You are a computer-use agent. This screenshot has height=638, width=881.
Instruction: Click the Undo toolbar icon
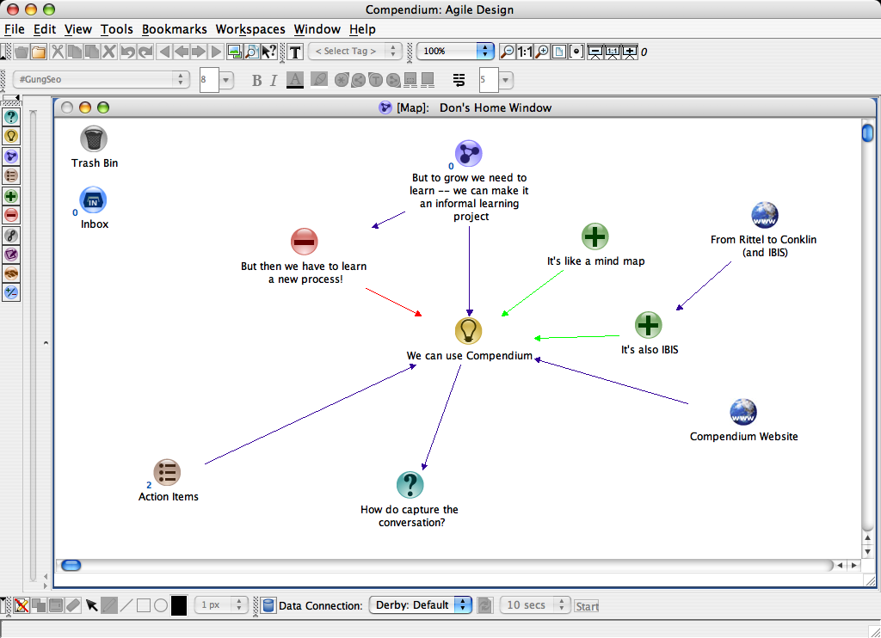click(128, 52)
